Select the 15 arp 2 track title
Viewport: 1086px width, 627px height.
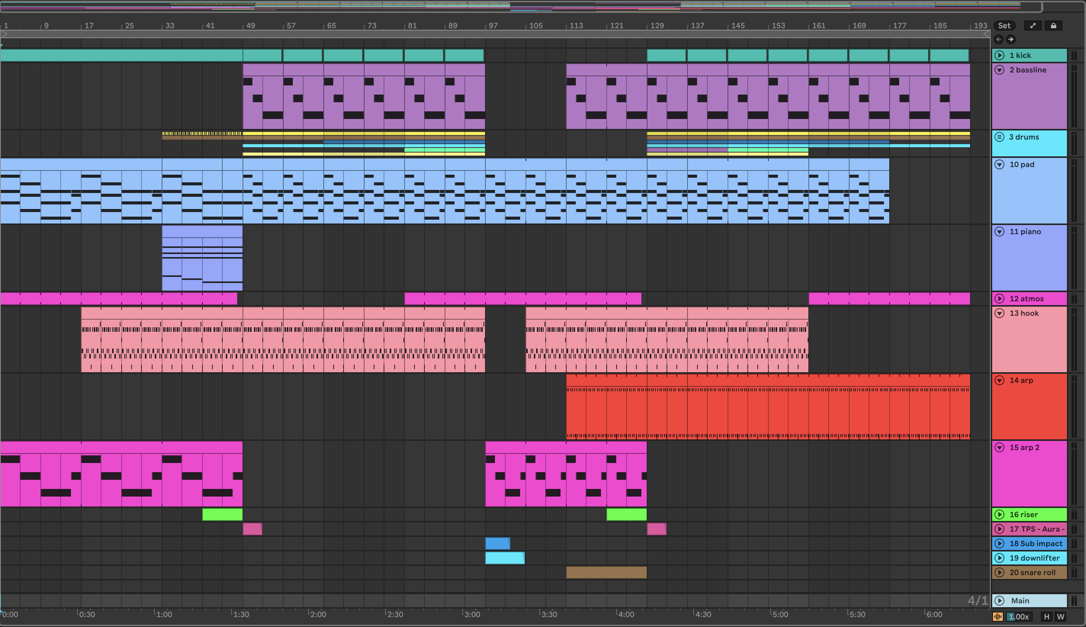pos(1025,447)
